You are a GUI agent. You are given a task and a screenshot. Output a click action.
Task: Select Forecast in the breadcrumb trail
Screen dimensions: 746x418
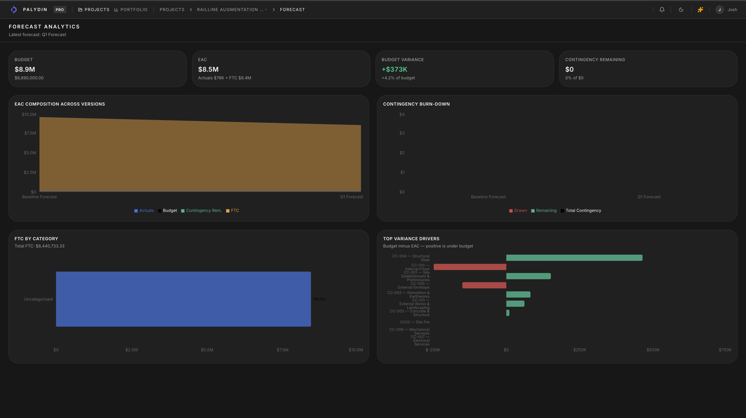(x=292, y=10)
